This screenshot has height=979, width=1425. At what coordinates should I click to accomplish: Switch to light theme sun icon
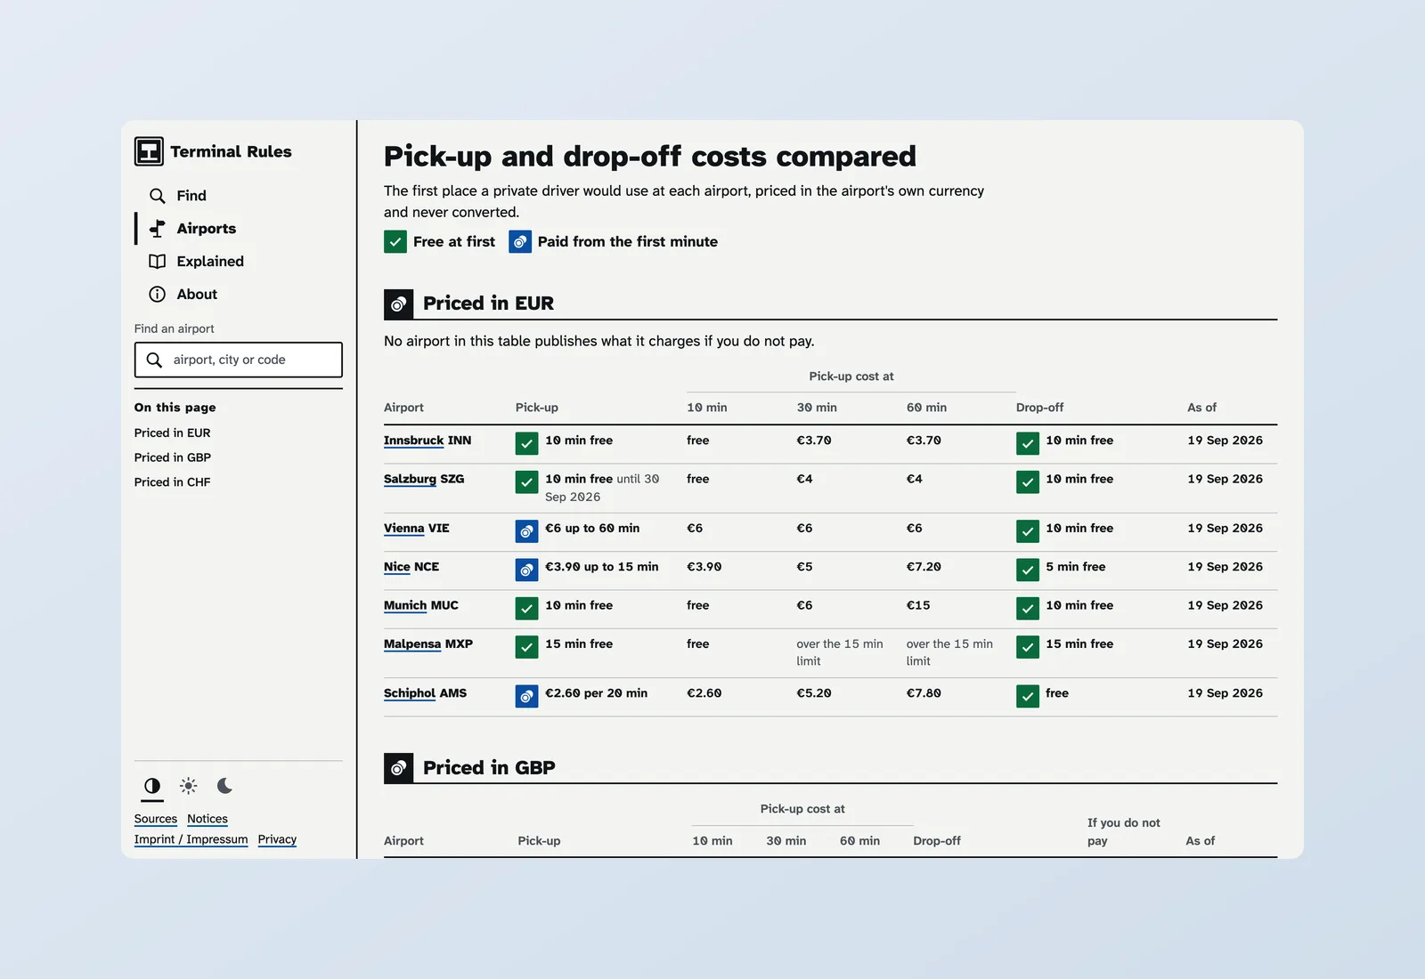tap(189, 786)
